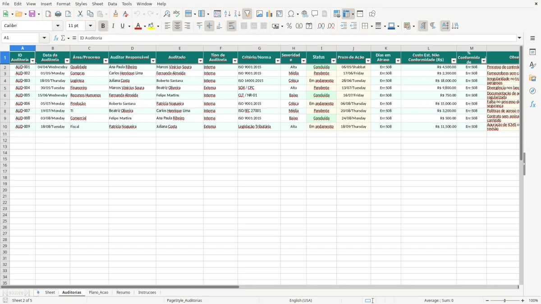Click the Save document icon
Image resolution: width=541 pixels, height=304 pixels.
(x=32, y=14)
